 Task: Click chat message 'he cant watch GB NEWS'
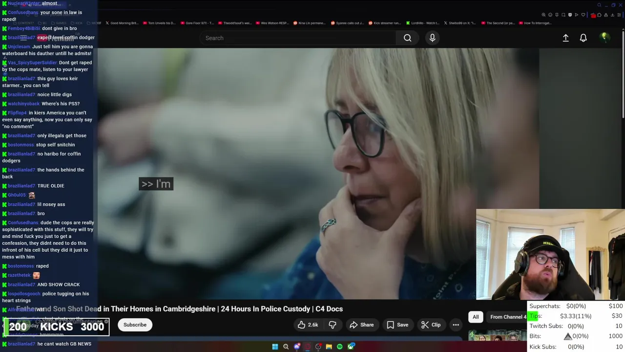click(64, 344)
